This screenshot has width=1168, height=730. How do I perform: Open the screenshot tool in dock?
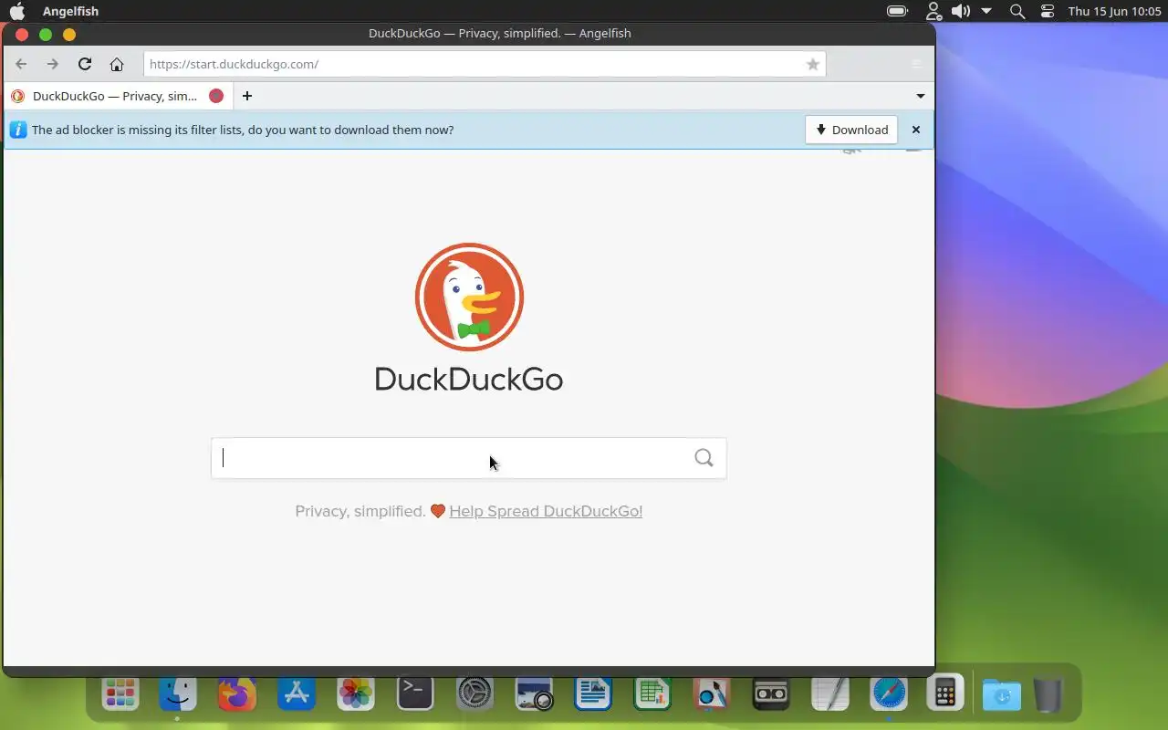coord(534,693)
